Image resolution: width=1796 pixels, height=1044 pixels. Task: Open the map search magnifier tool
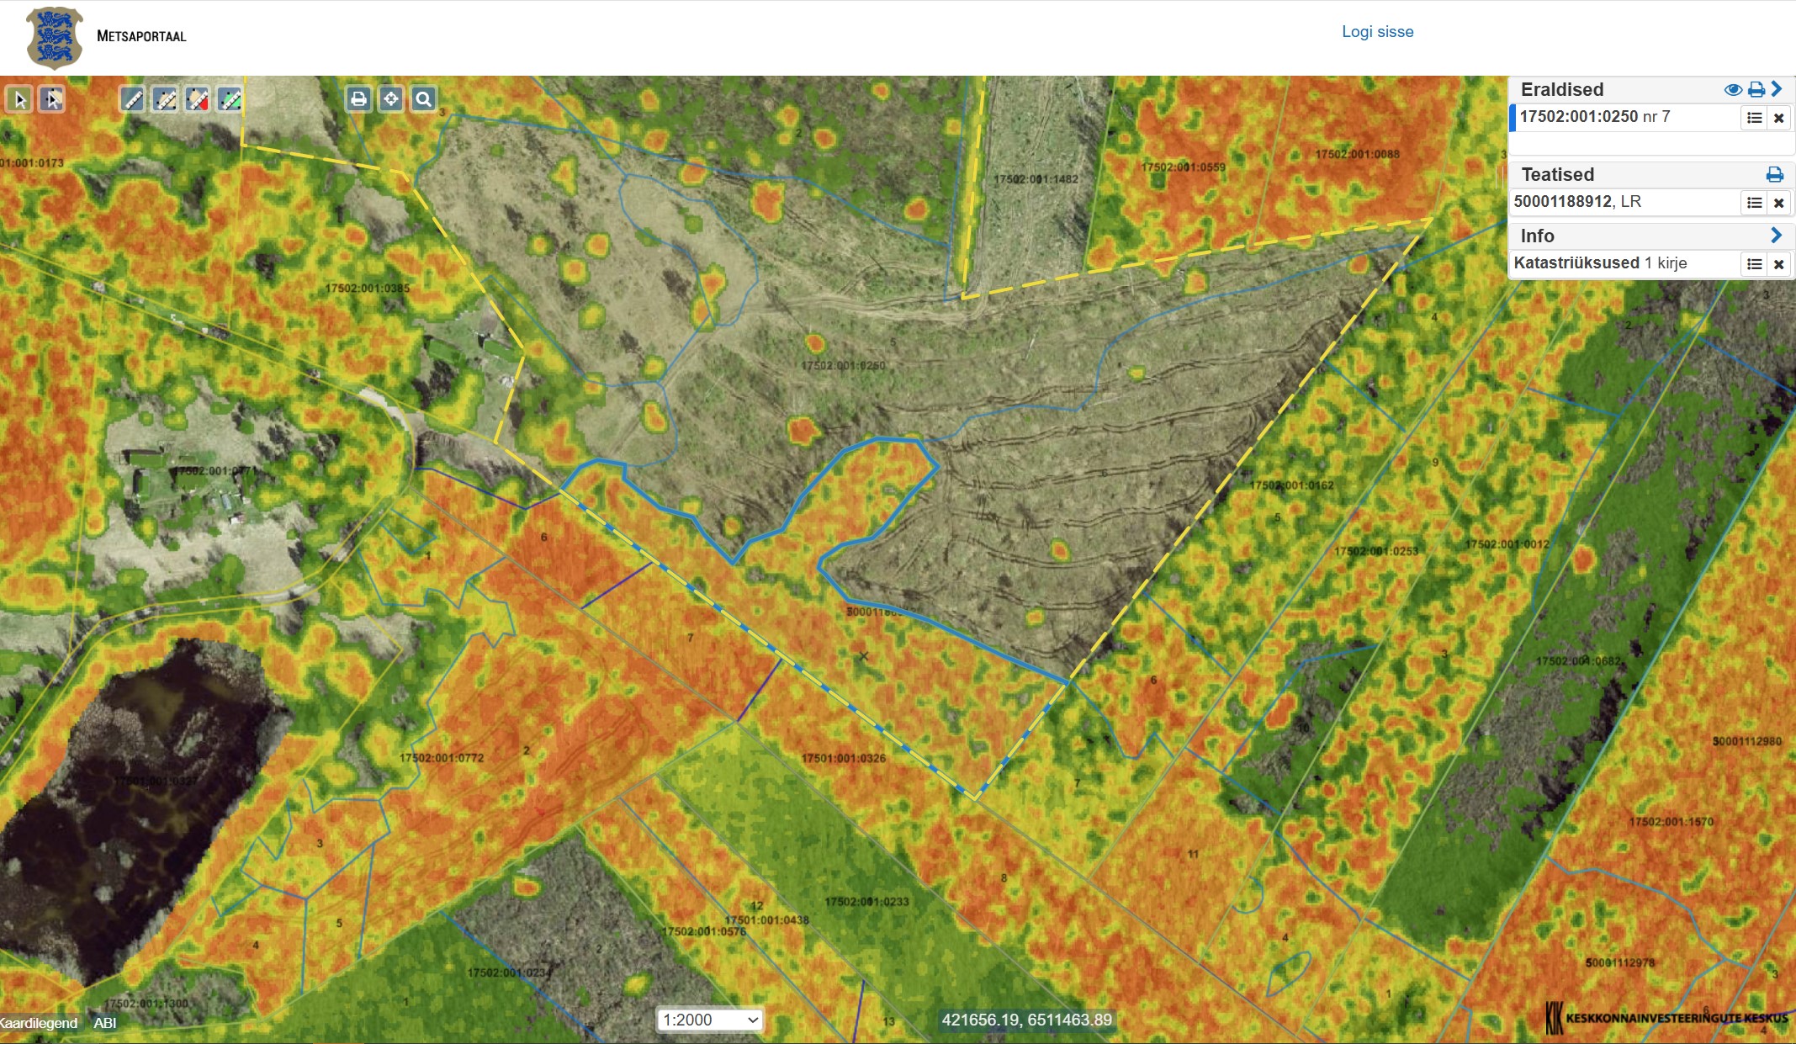[x=423, y=99]
